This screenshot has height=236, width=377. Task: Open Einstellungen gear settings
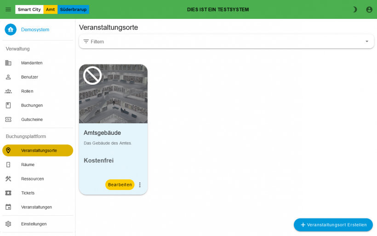[x=34, y=224]
